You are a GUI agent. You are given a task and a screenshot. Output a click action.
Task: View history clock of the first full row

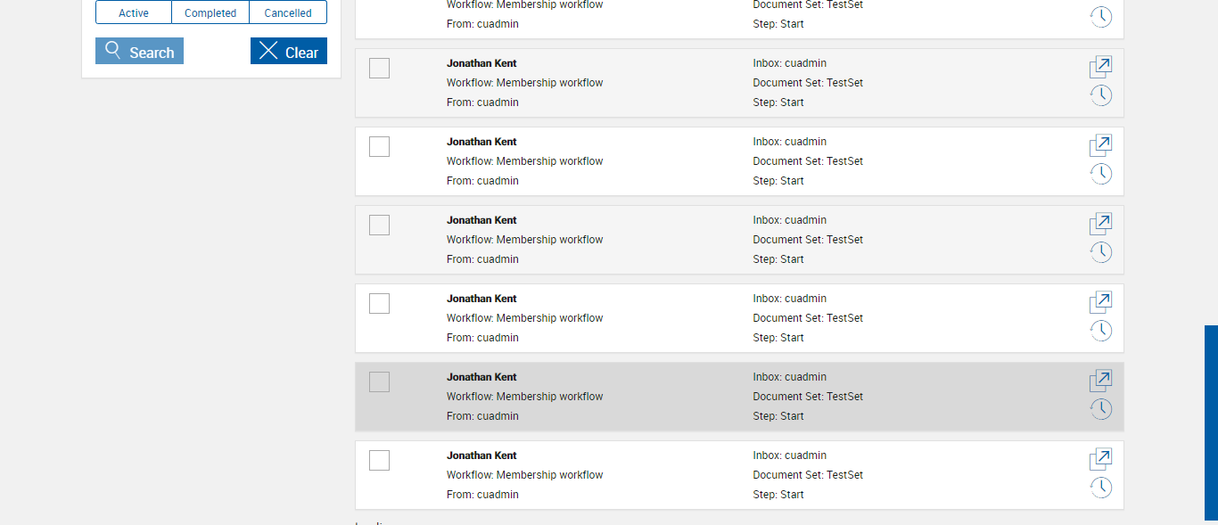point(1101,95)
